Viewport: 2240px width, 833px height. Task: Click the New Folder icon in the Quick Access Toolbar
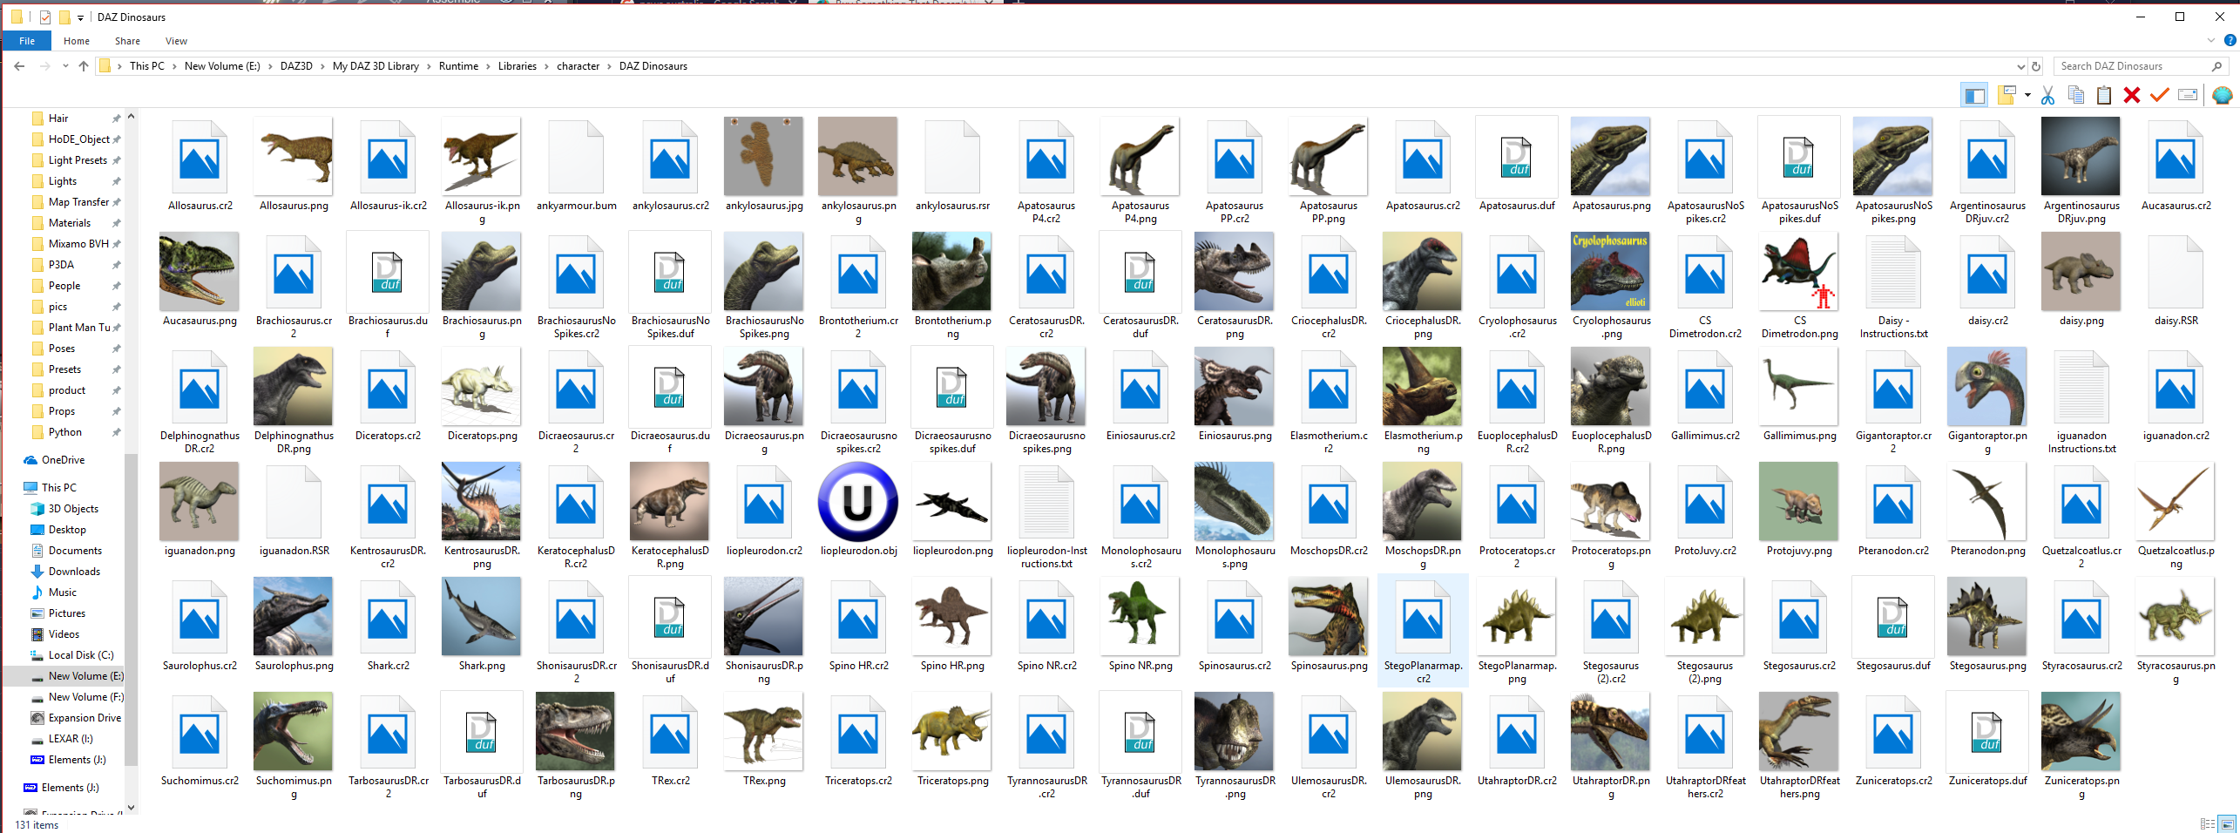[64, 17]
